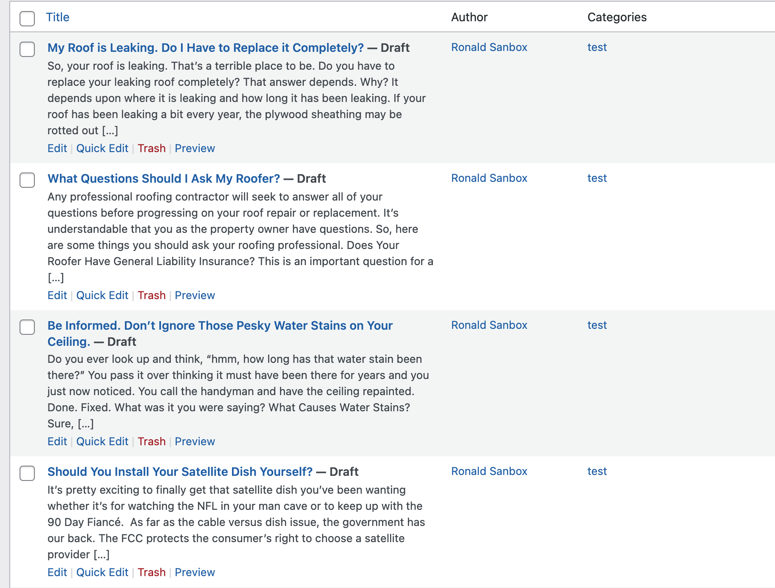The image size is (775, 588).
Task: Preview the satellite dish post
Action: pos(195,572)
